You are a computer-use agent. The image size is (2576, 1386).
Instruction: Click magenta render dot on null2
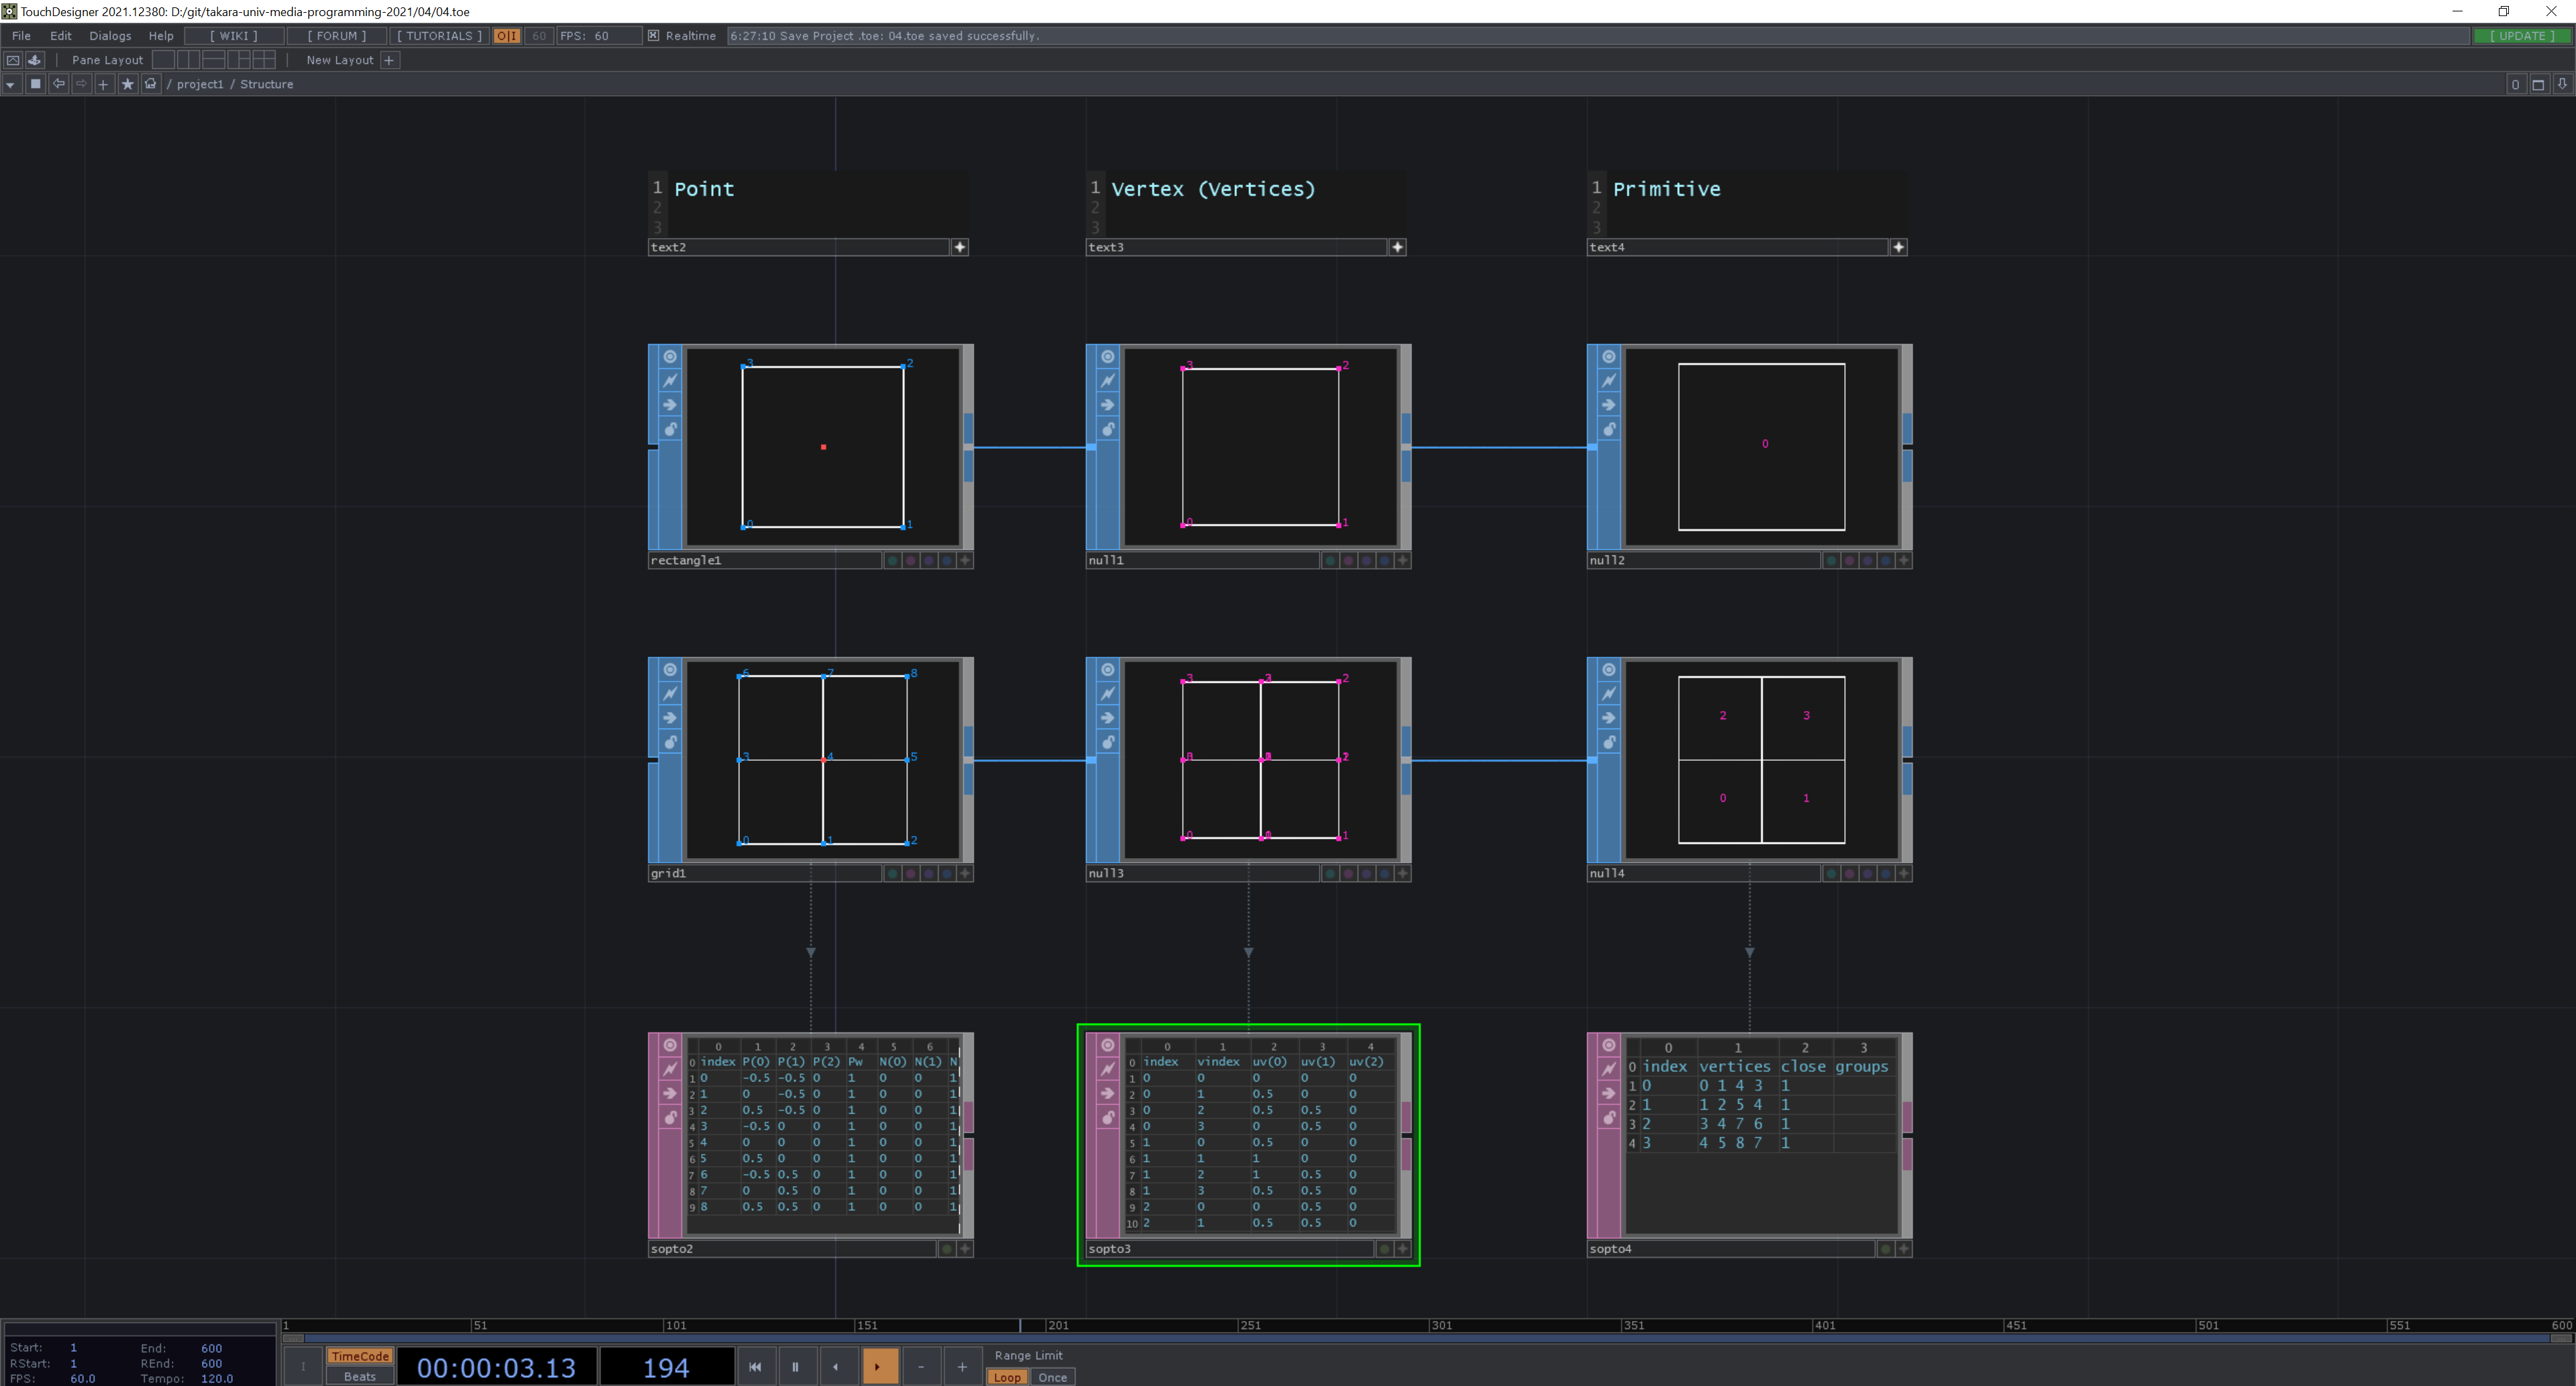click(1849, 560)
